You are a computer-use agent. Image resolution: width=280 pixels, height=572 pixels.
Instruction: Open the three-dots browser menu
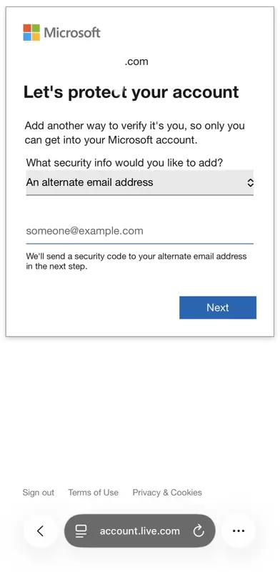(x=239, y=531)
